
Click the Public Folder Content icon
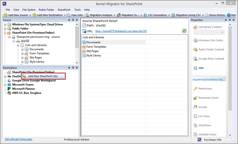(x=195, y=49)
